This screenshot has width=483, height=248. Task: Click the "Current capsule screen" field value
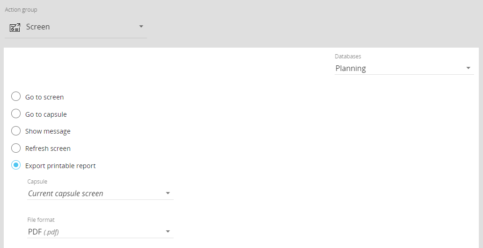[66, 193]
